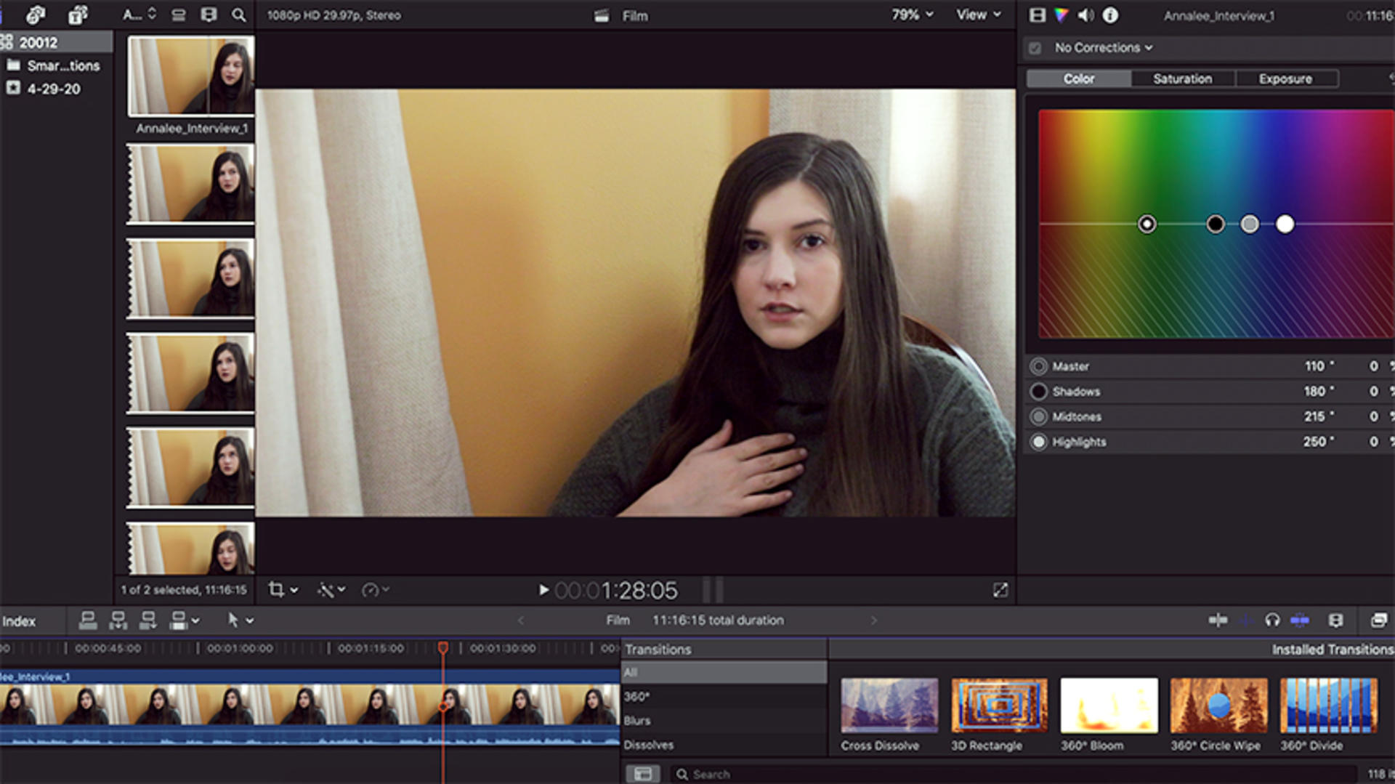1395x784 pixels.
Task: Toggle the skimming icon in timeline toolbar
Action: 1218,620
